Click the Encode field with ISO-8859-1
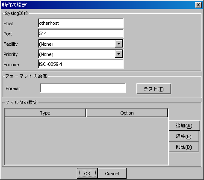 pos(81,64)
